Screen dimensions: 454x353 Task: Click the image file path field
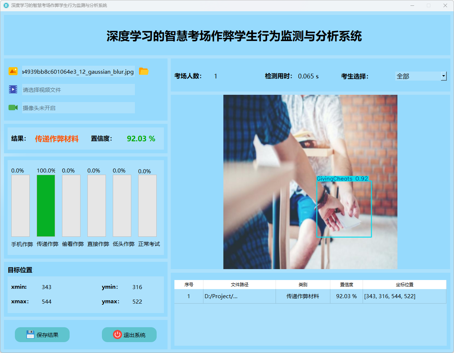click(78, 72)
